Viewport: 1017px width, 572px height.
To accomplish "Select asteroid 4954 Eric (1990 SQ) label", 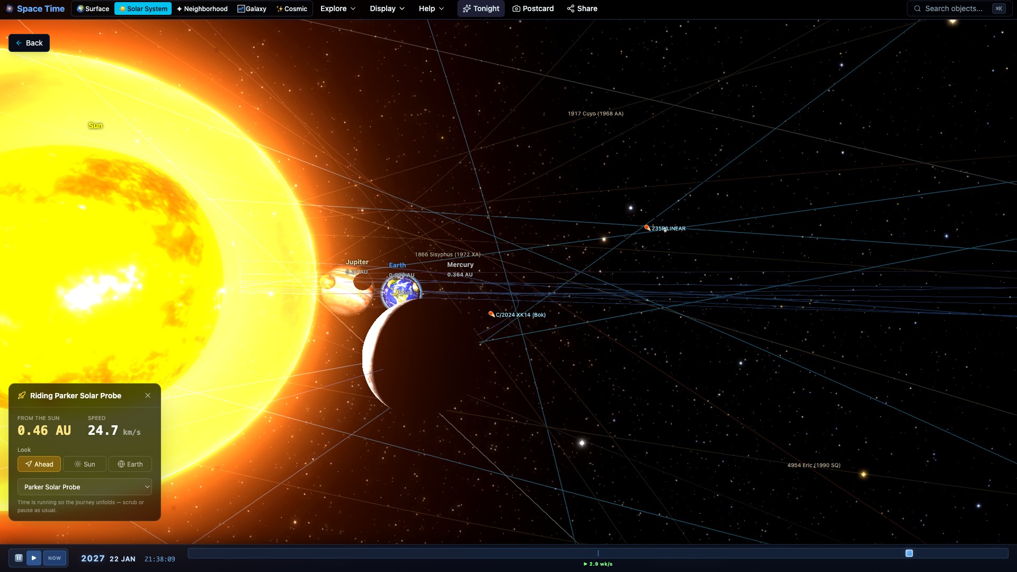I will (814, 466).
